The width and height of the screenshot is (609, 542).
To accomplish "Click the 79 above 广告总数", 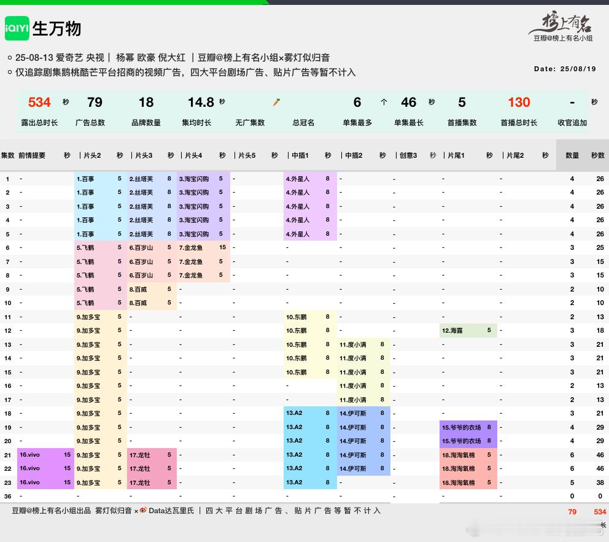I will click(x=95, y=102).
